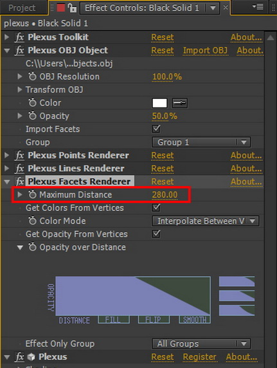The image size is (277, 368).
Task: Collapse the Plexus effect
Action: (7, 357)
